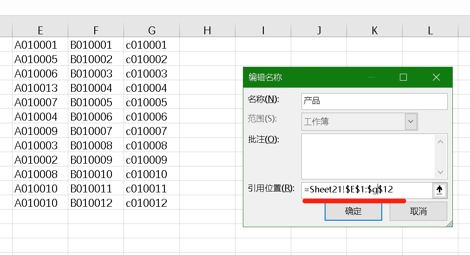Select cell containing c010012

coord(152,203)
